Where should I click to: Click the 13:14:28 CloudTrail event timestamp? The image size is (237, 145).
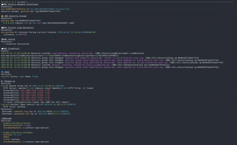tap(15, 60)
